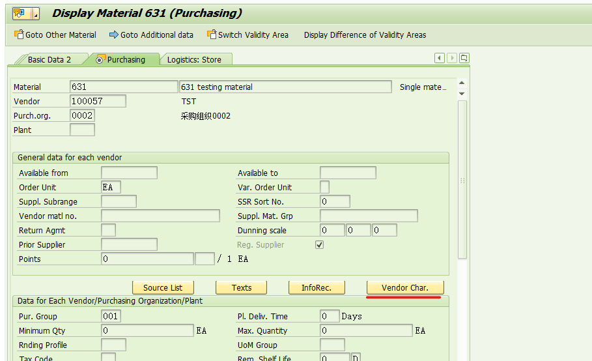The width and height of the screenshot is (592, 361).
Task: Open Display Difference of Validity Areas
Action: tap(365, 35)
